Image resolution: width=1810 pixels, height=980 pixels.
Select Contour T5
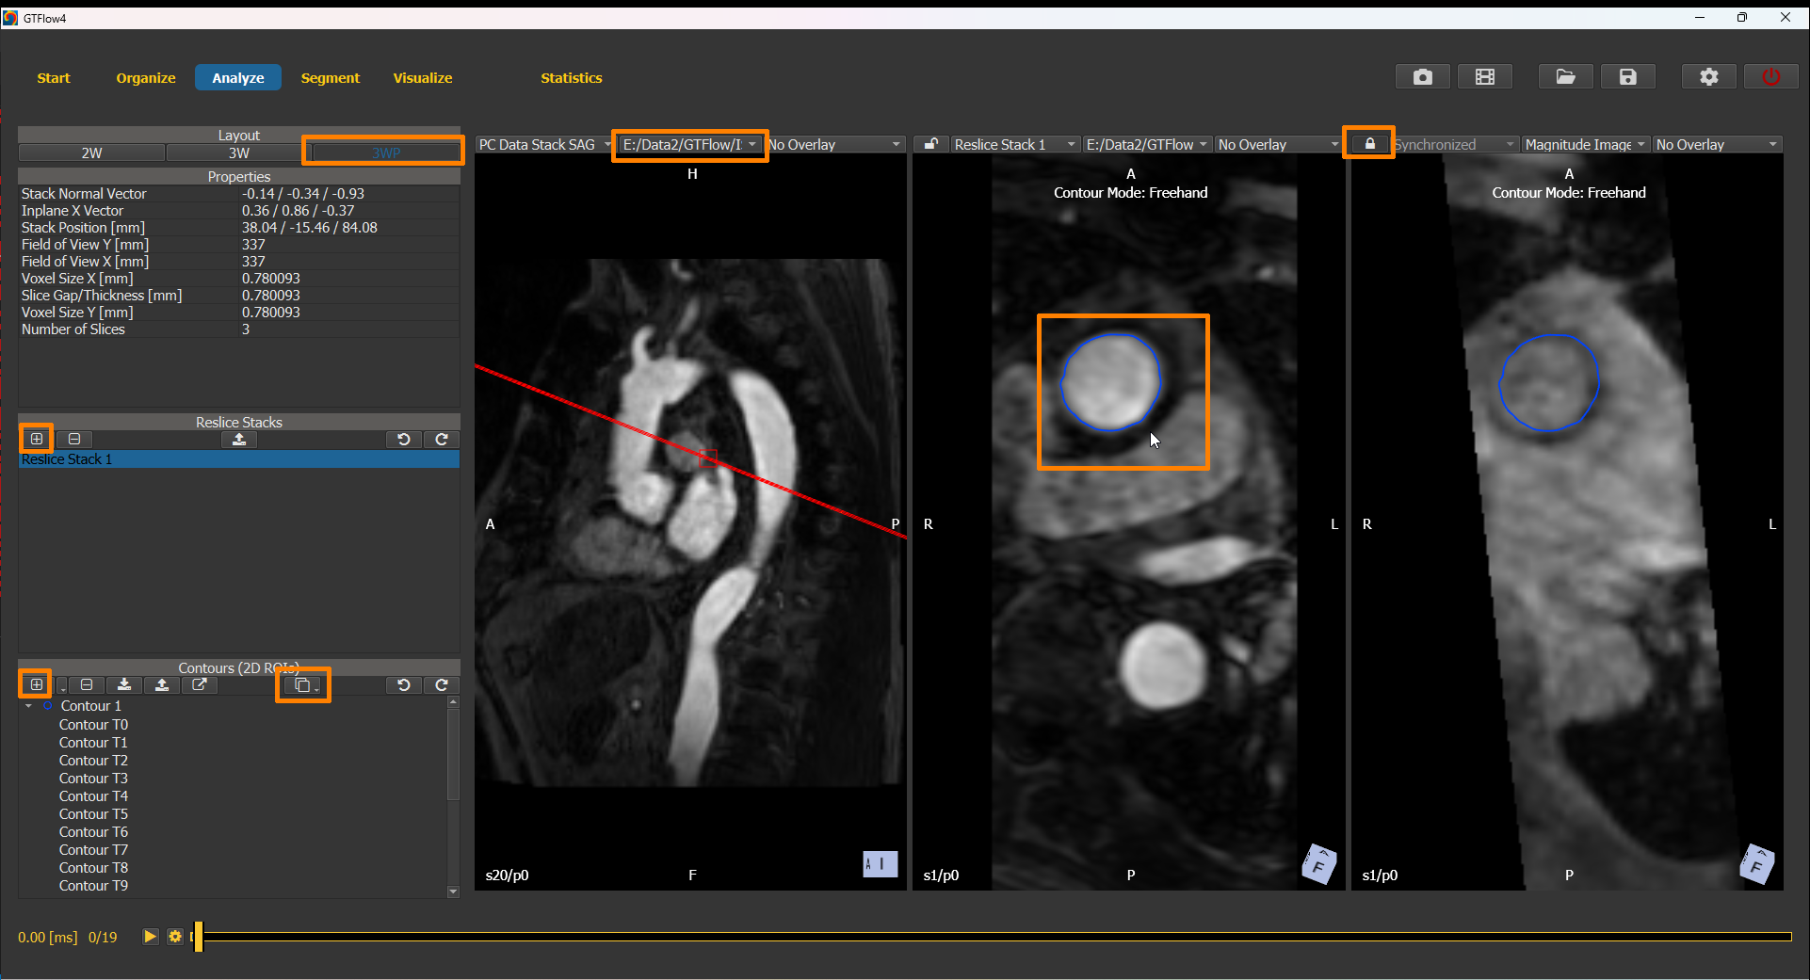click(93, 814)
